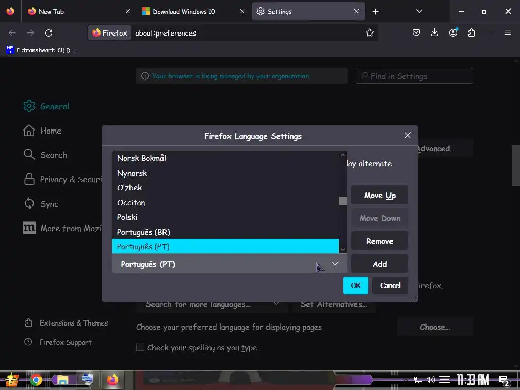The width and height of the screenshot is (520, 390).
Task: Select the highlighted Português (PT) list row
Action: point(225,246)
